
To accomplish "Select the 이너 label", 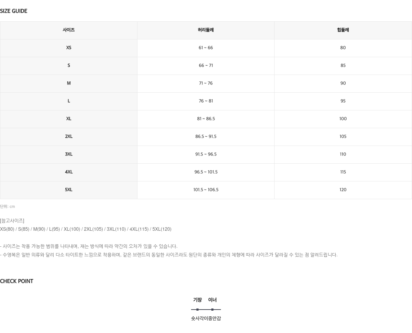I will [212, 300].
